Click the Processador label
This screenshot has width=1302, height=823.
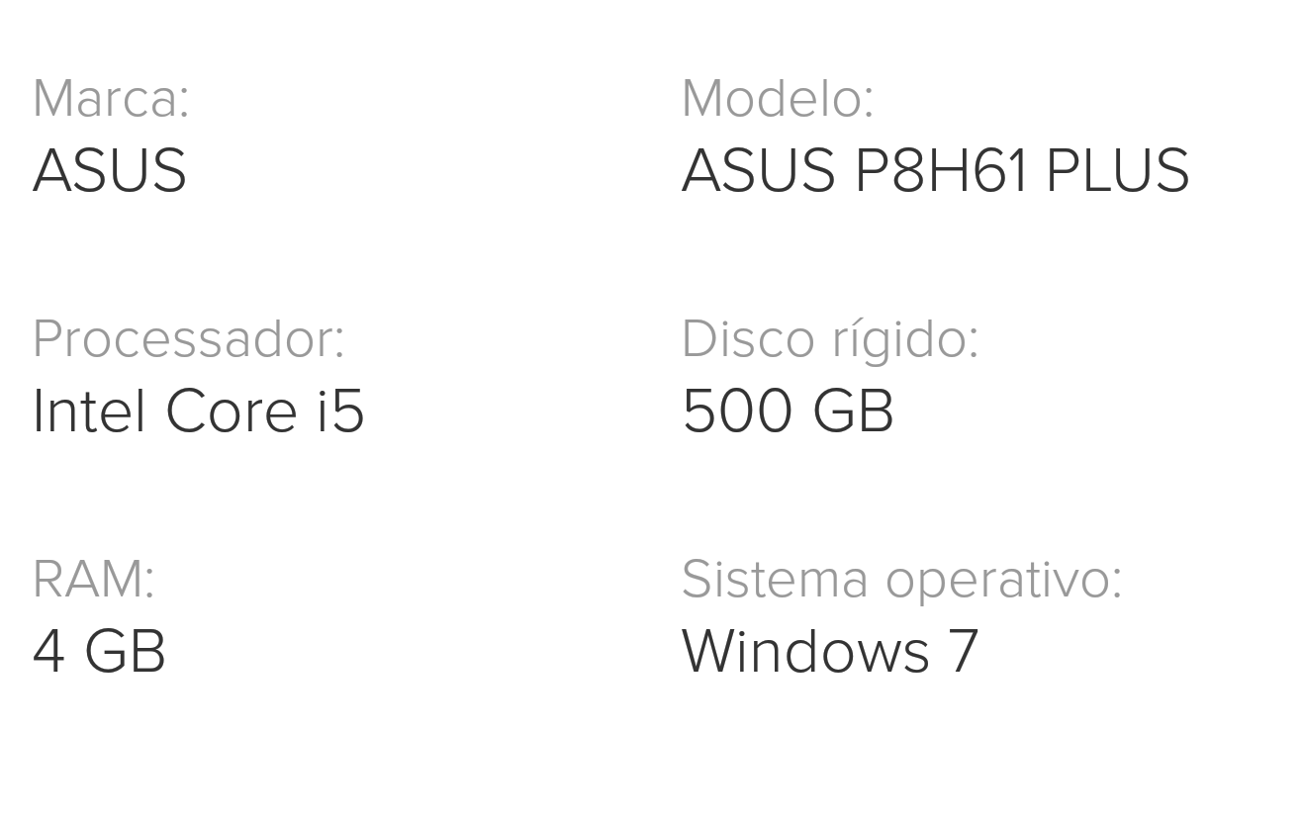point(189,339)
